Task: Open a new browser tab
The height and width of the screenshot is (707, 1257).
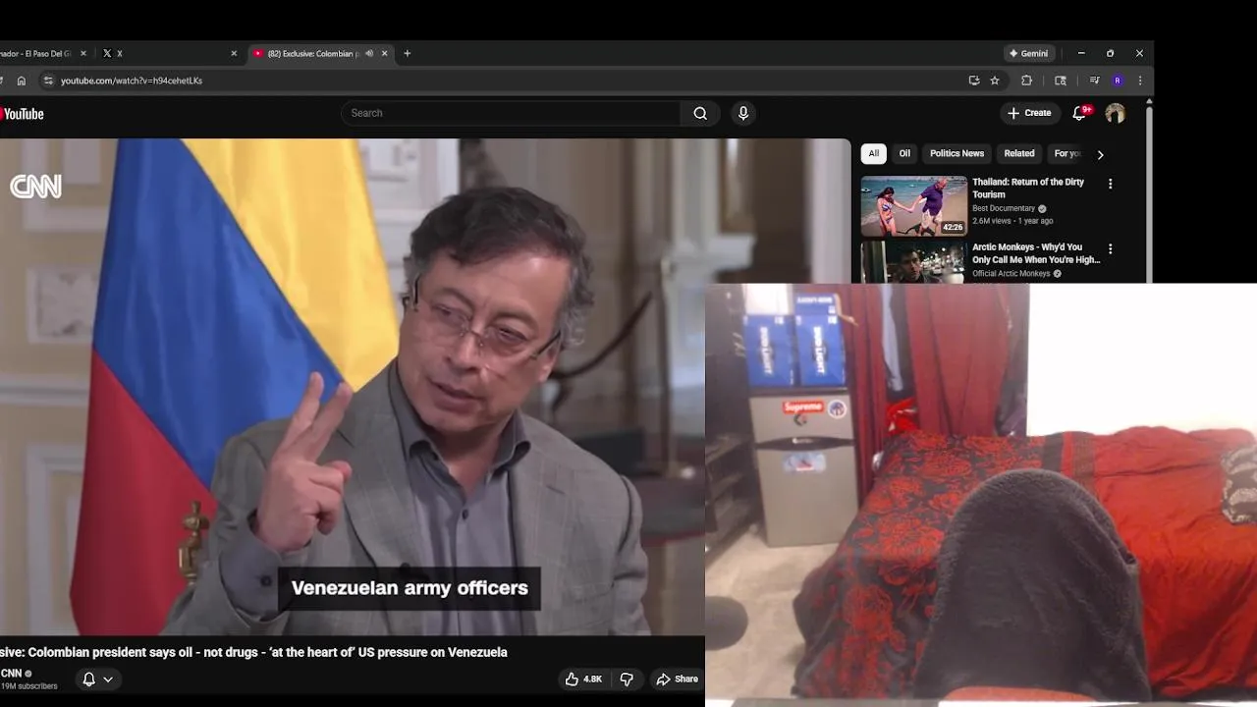Action: (x=408, y=53)
